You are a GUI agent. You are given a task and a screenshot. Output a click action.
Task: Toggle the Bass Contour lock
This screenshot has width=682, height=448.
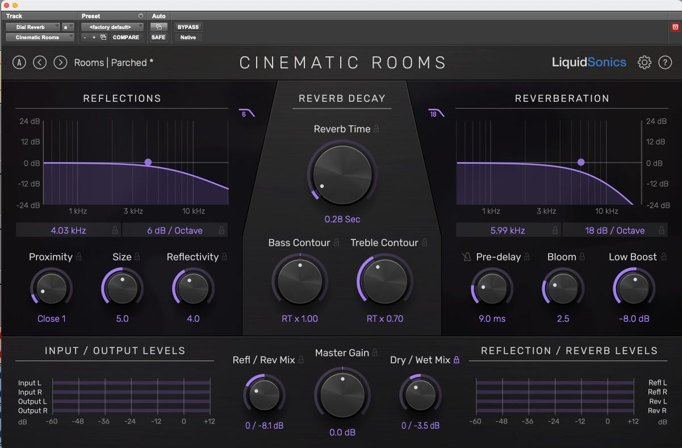click(x=336, y=243)
